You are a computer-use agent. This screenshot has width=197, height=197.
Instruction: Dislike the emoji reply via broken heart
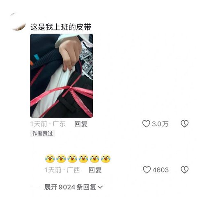coord(185,170)
